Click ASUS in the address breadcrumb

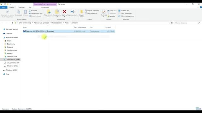click(67, 23)
